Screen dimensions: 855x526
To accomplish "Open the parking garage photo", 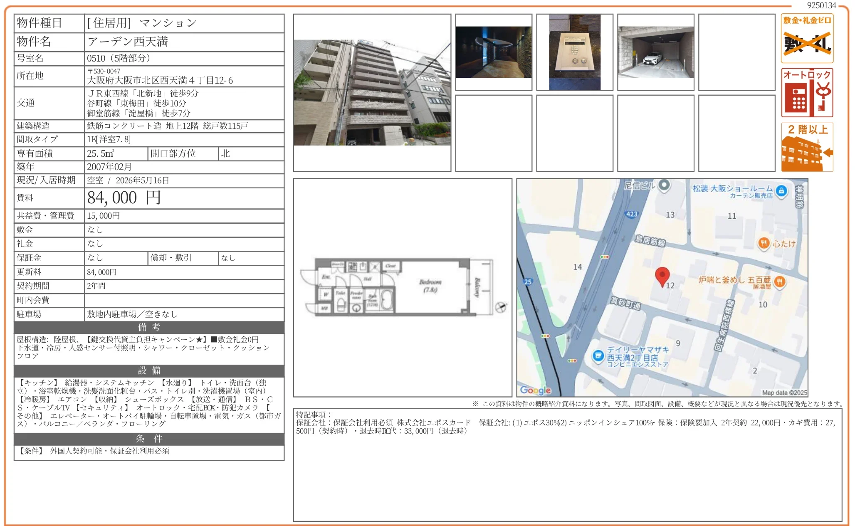I will coord(655,52).
